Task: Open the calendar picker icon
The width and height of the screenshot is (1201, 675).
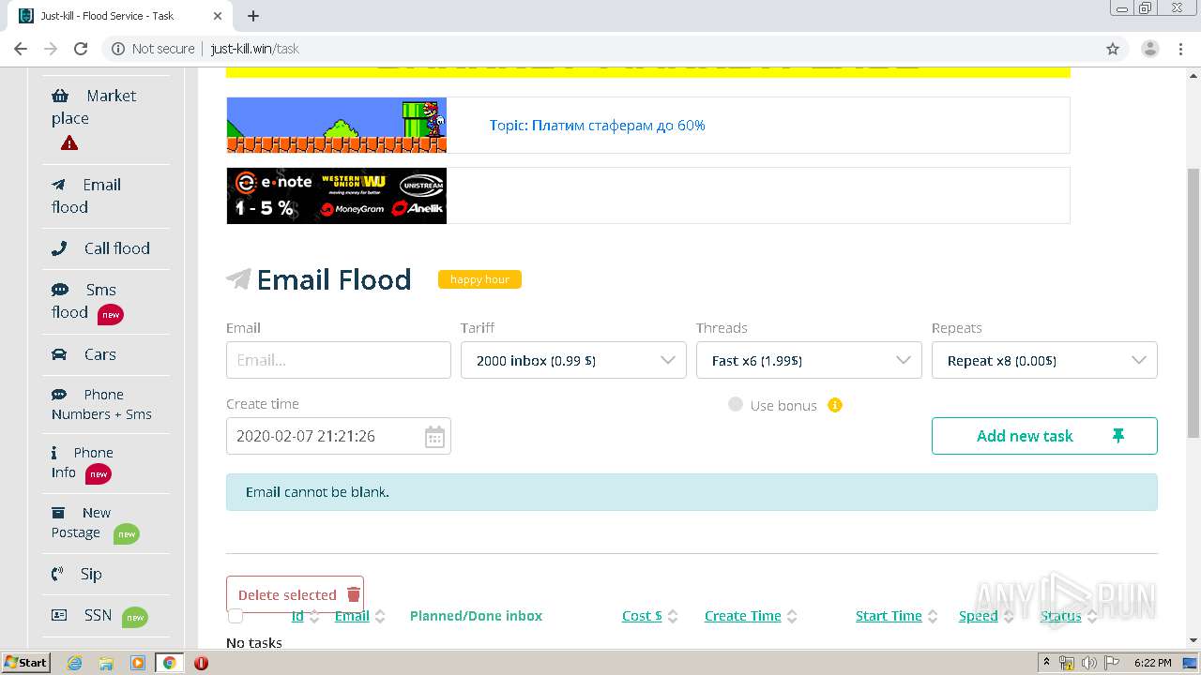Action: point(434,437)
